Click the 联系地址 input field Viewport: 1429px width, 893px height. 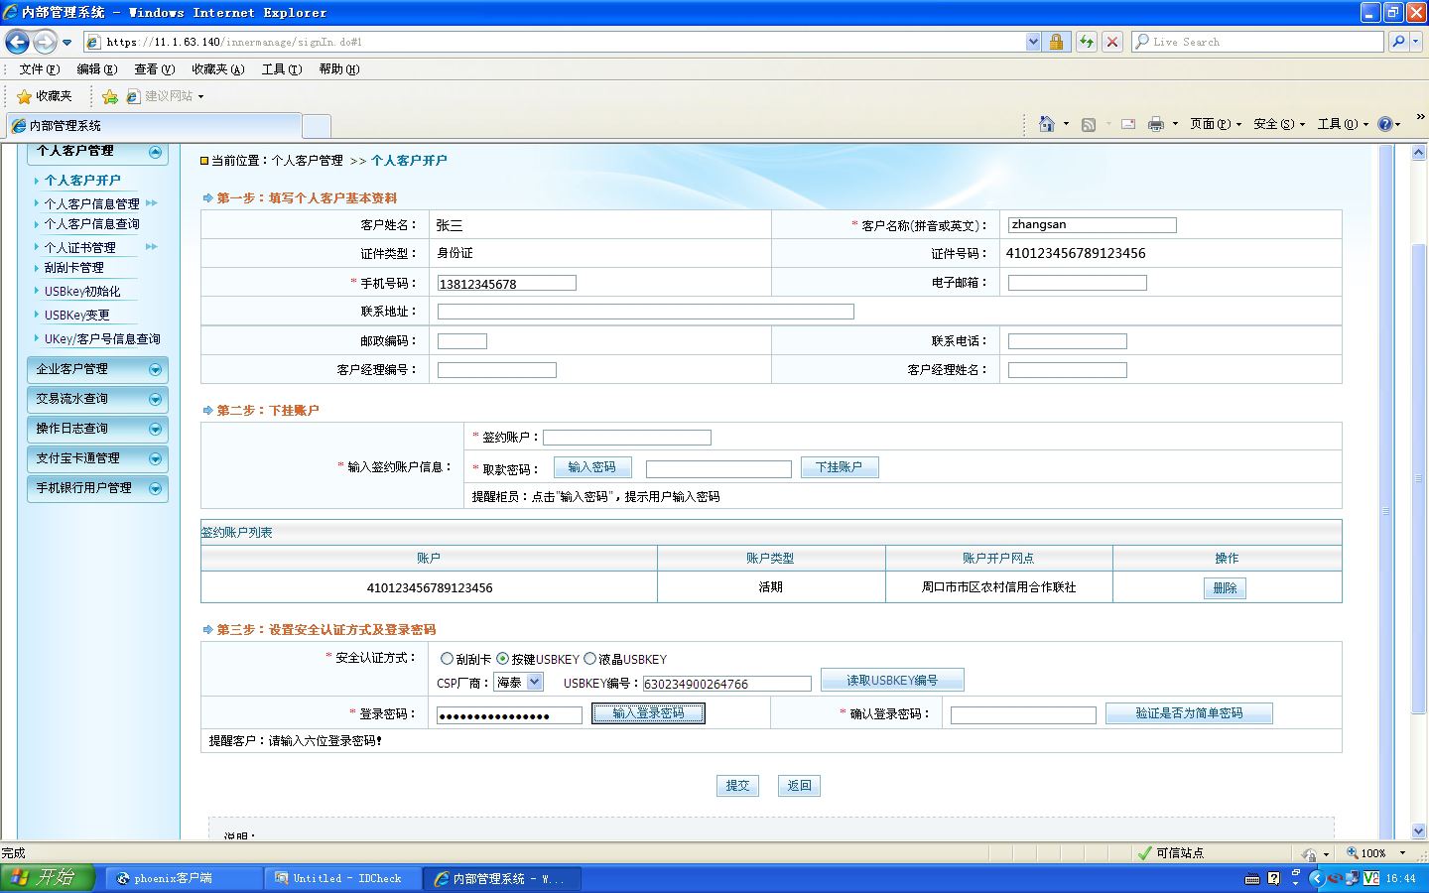tap(646, 312)
